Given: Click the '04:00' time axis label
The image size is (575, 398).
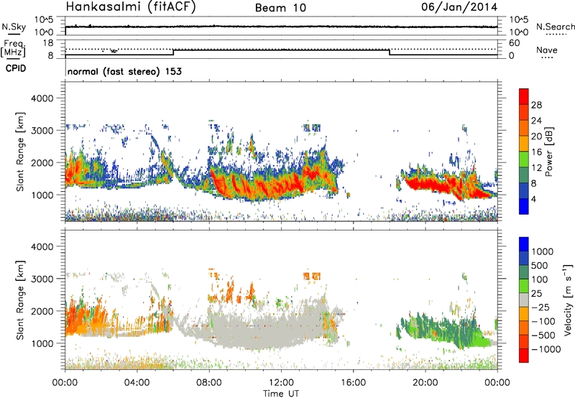Looking at the screenshot, I should (x=137, y=383).
